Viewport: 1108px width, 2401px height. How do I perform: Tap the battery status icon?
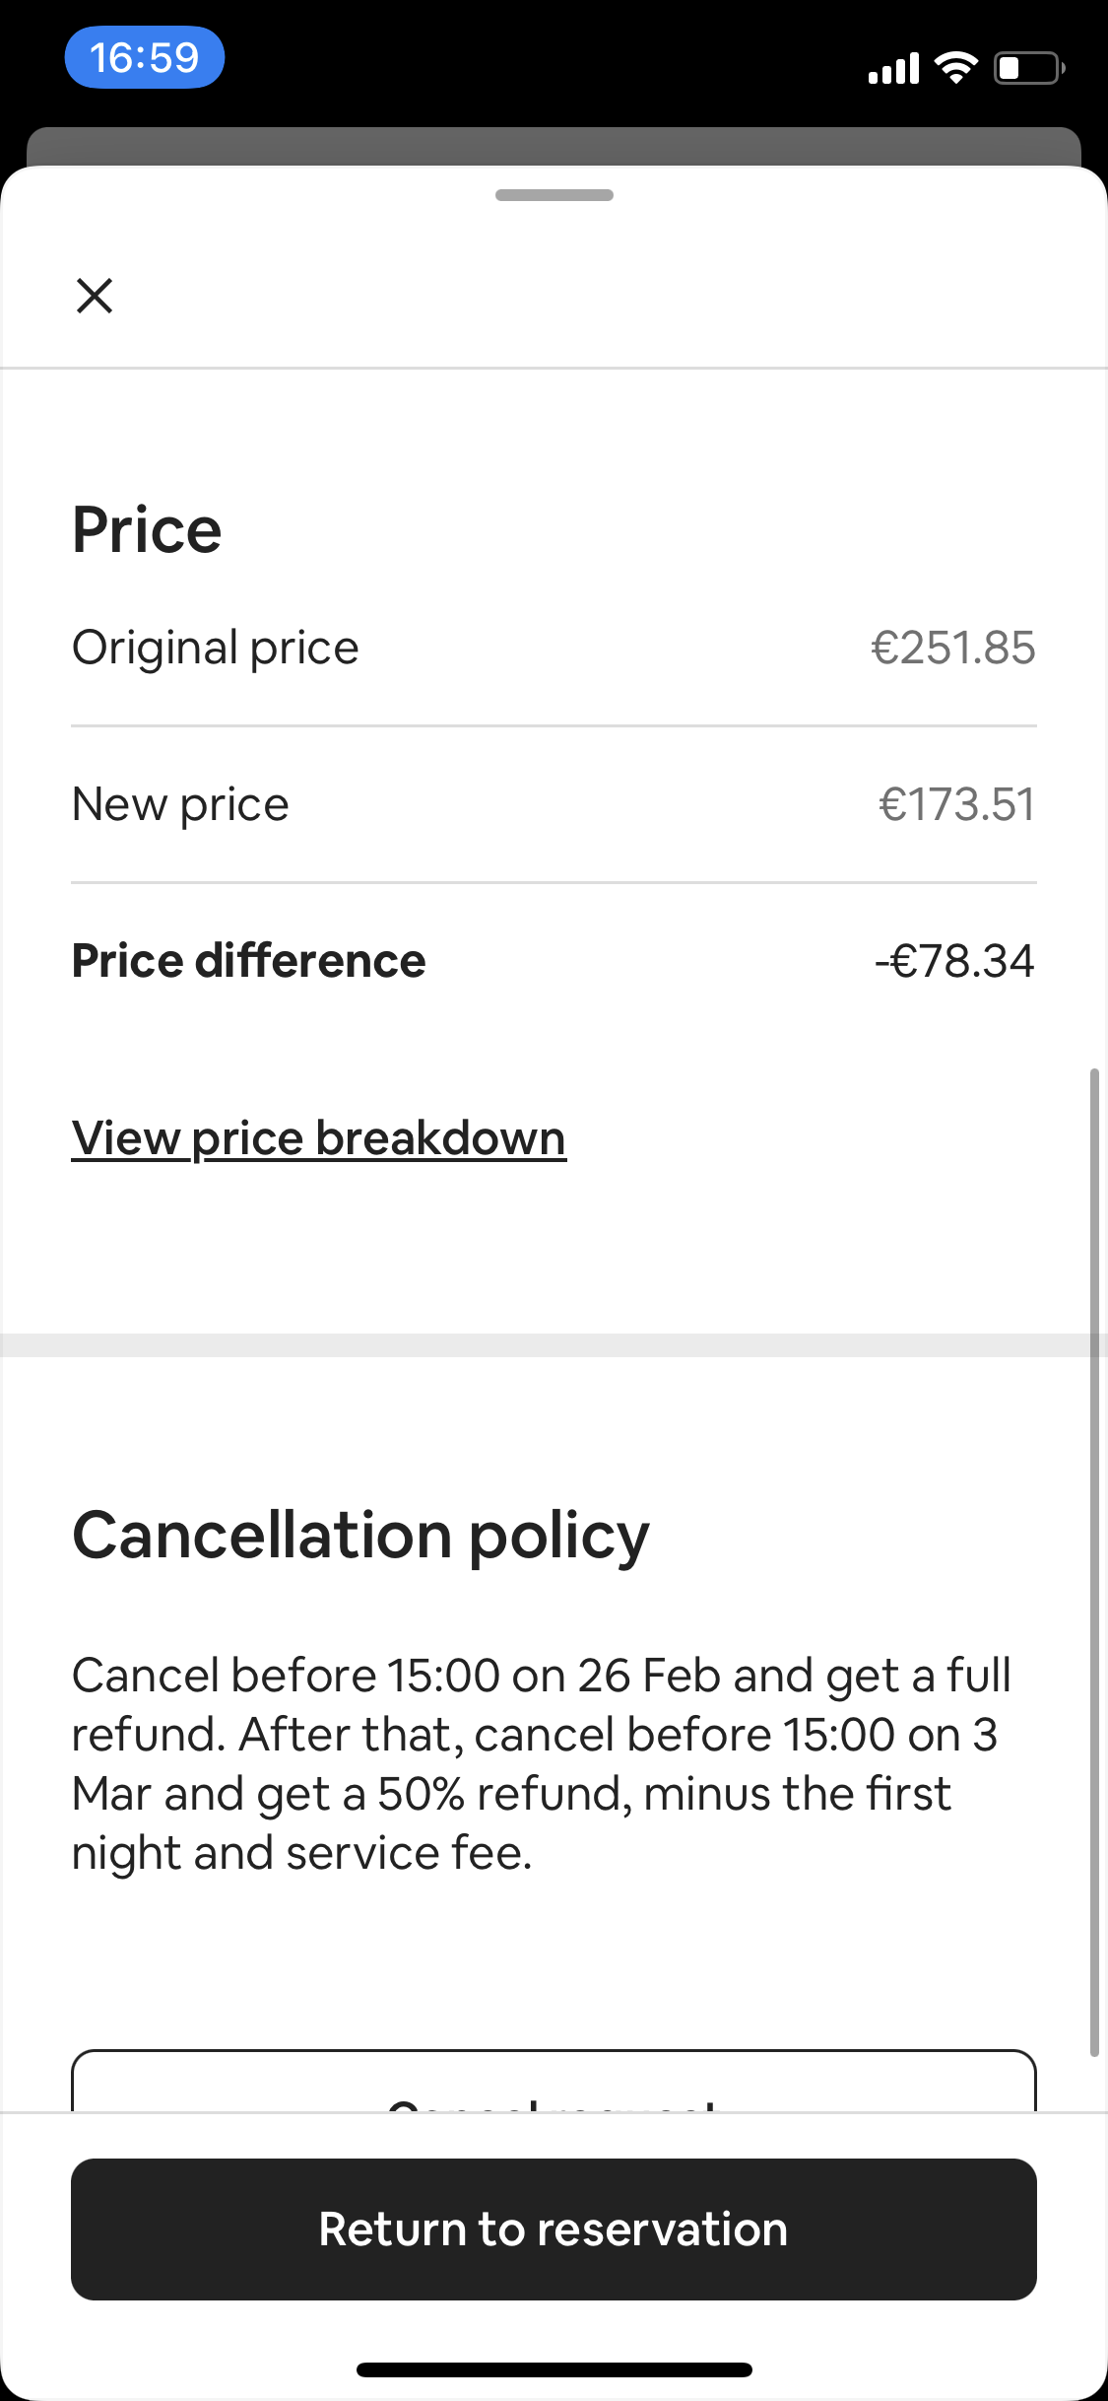[1029, 68]
